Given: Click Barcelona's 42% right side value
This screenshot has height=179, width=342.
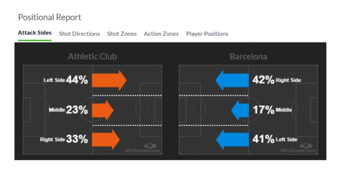Looking at the screenshot, I should point(263,80).
